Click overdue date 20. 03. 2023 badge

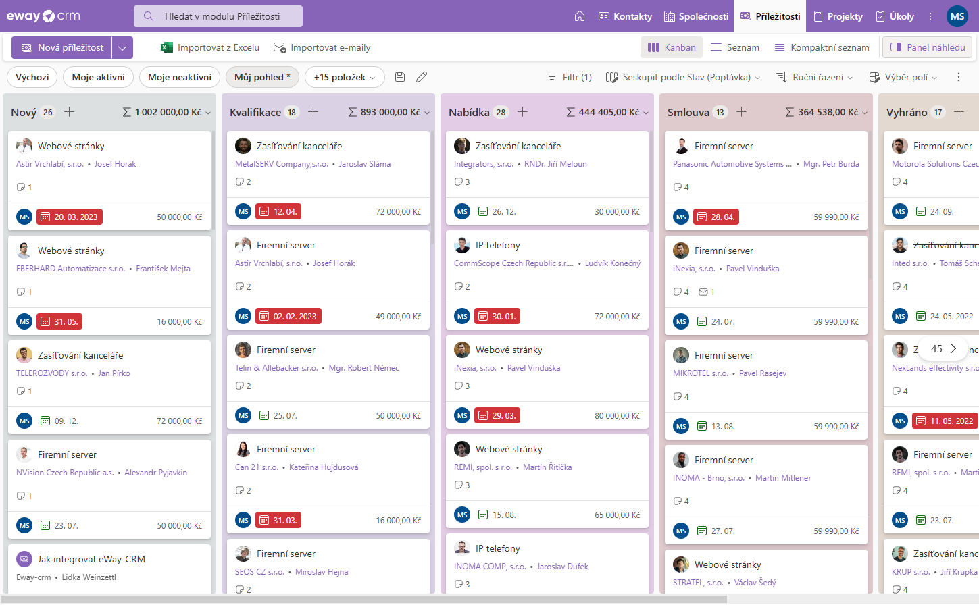tap(69, 217)
